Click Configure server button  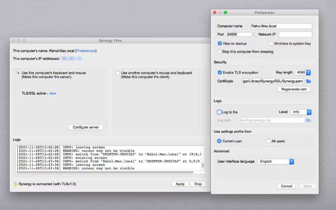[x=86, y=127]
